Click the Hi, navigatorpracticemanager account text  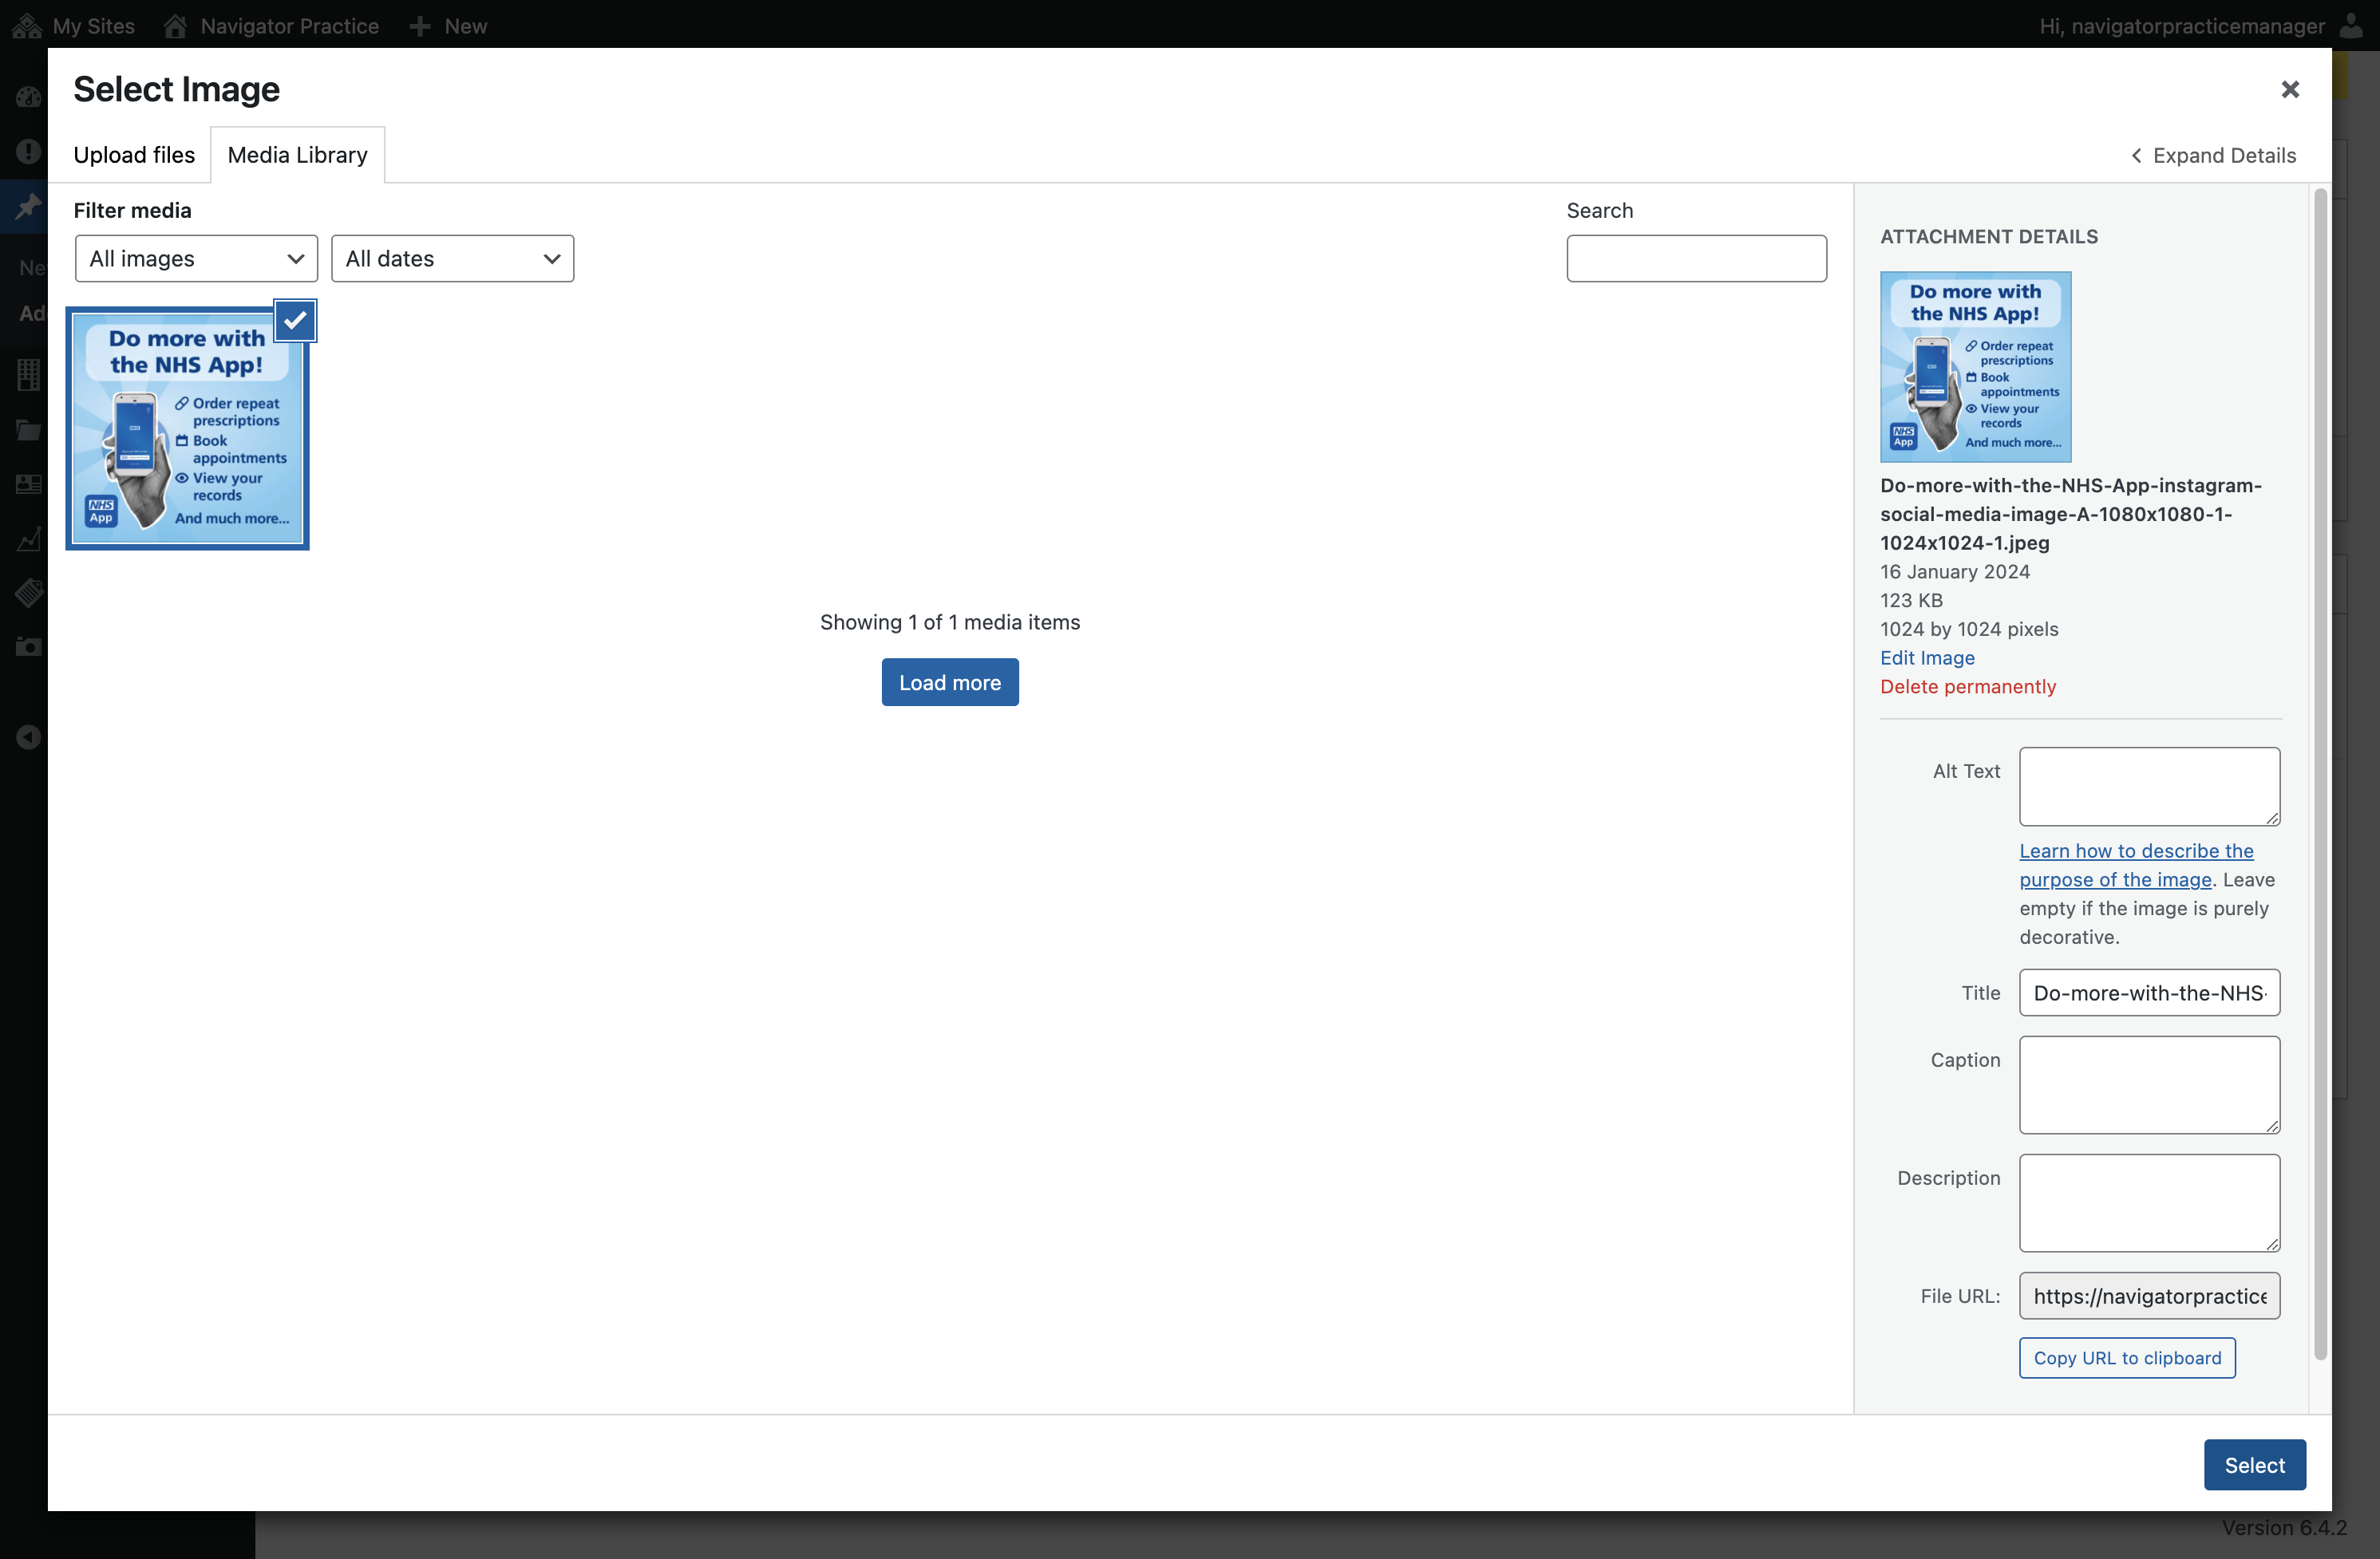pyautogui.click(x=2182, y=26)
